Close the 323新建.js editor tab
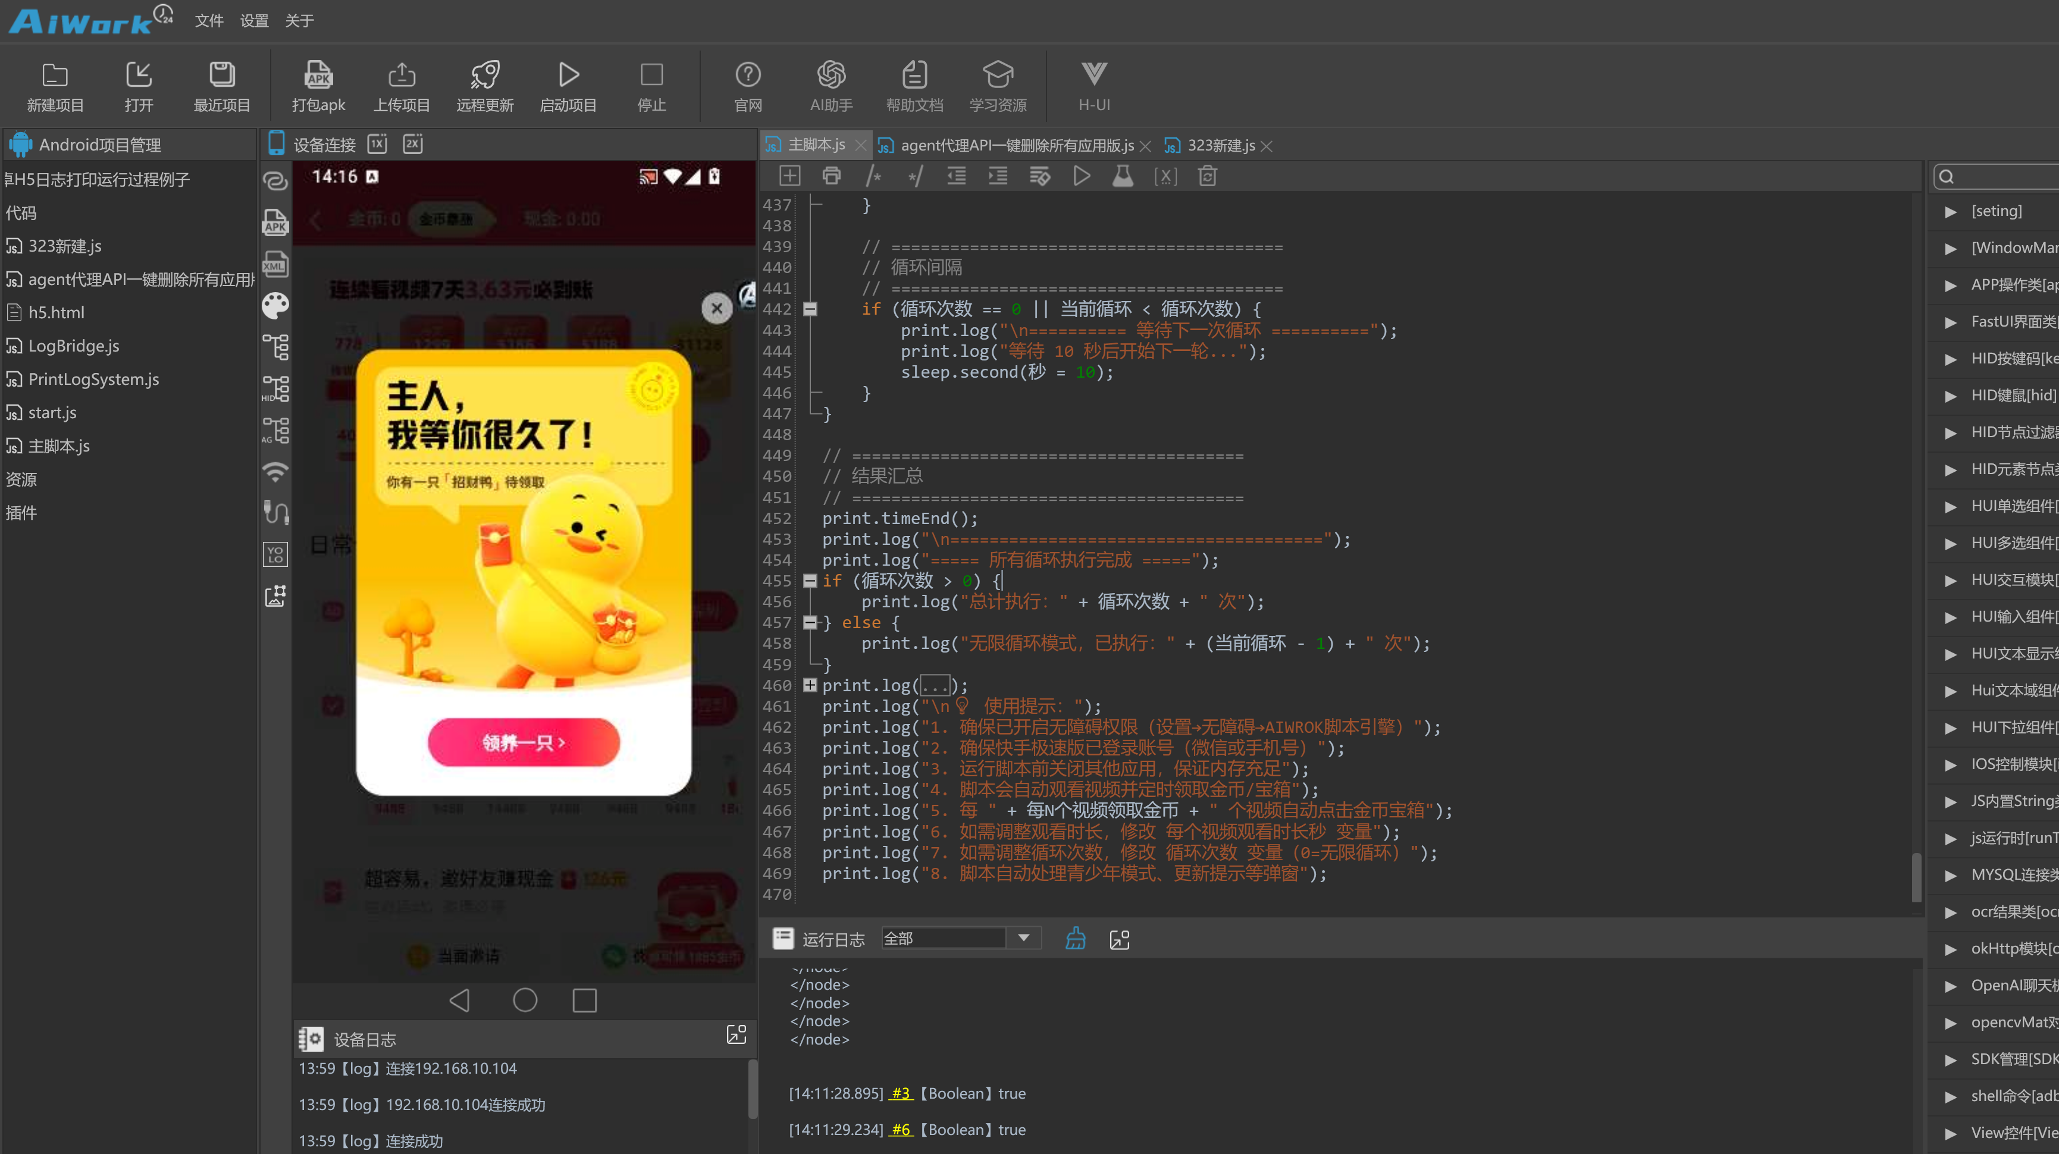The image size is (2059, 1154). pyautogui.click(x=1266, y=146)
